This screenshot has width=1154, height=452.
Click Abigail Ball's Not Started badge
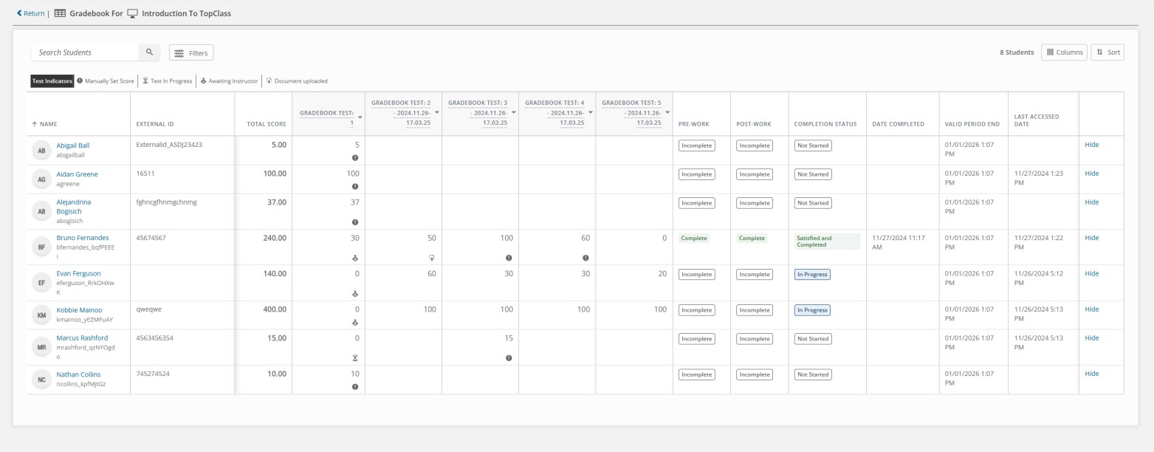(812, 145)
